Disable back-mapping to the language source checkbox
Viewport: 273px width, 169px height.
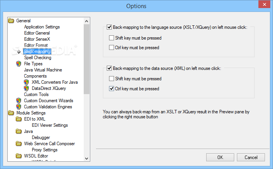(109, 27)
